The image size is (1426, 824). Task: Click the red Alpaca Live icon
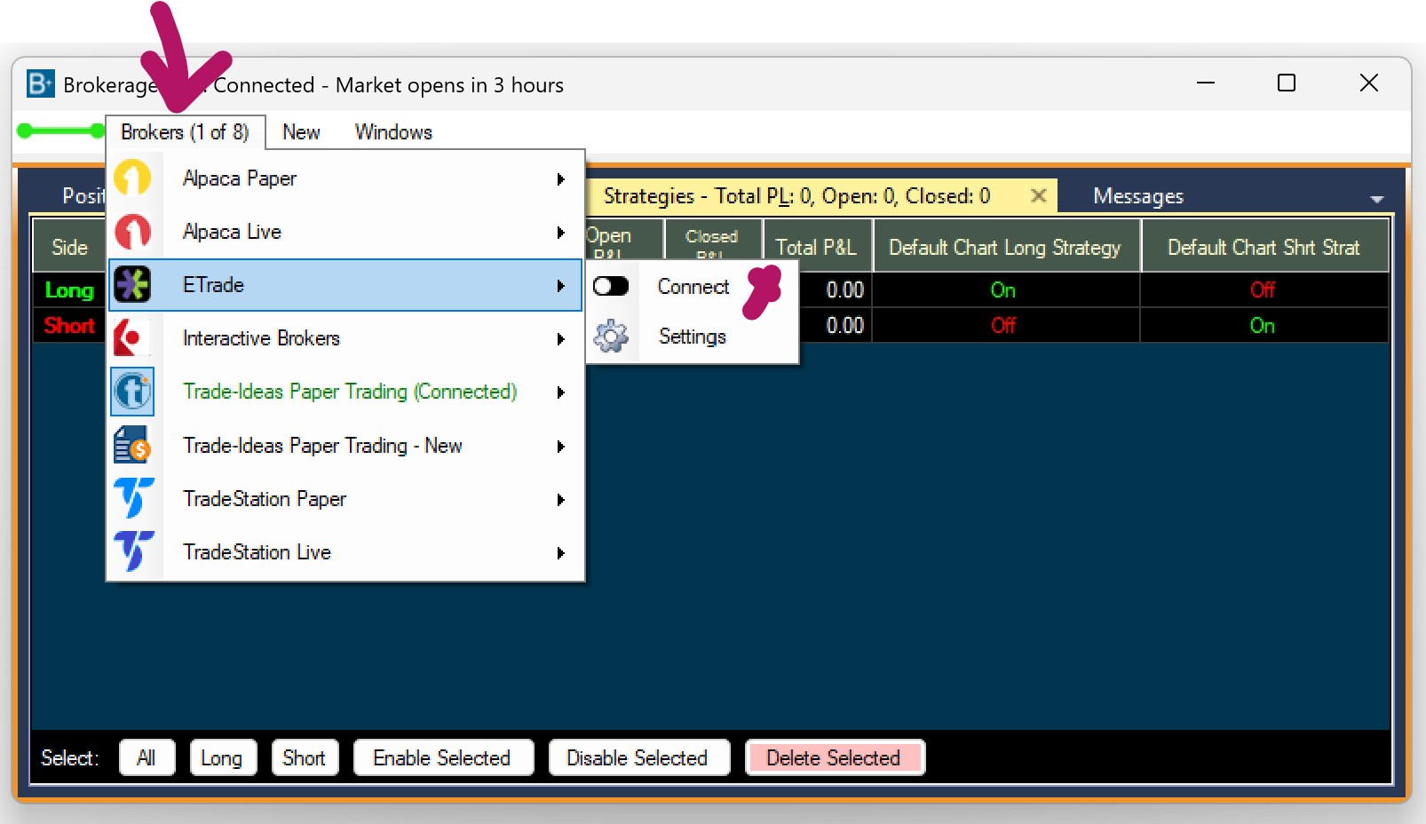pyautogui.click(x=132, y=232)
